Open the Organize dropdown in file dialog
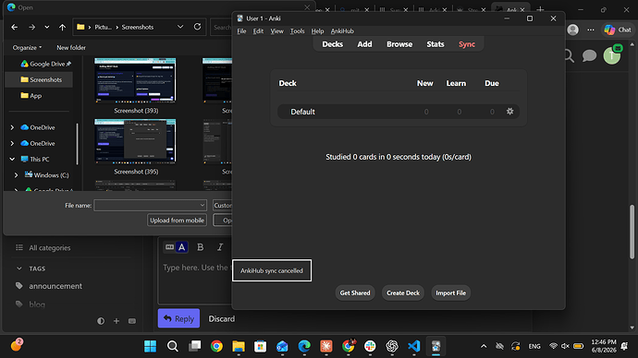The height and width of the screenshot is (358, 638). 27,47
